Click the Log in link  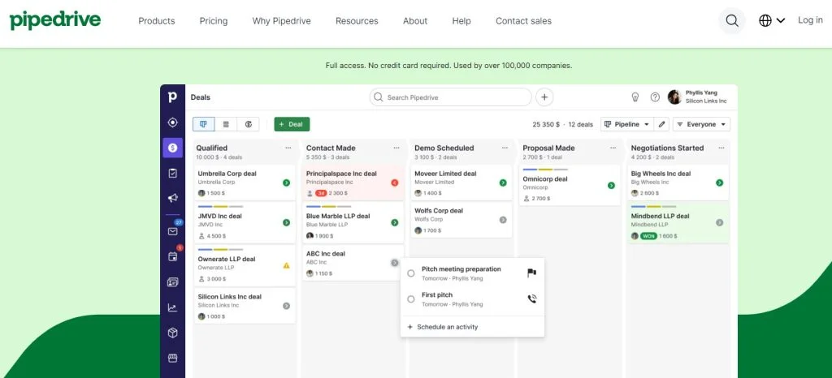click(810, 20)
